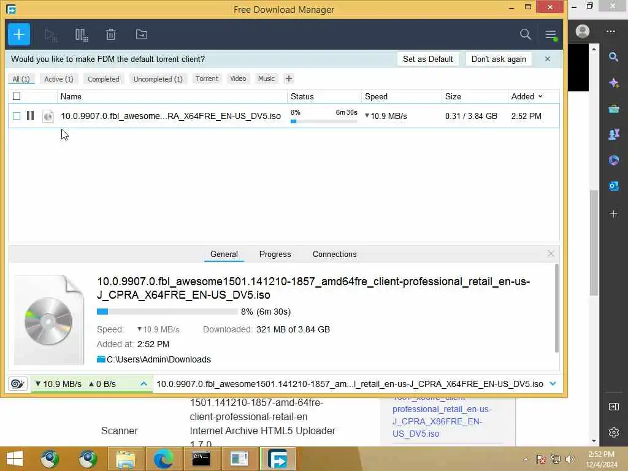Screen dimensions: 628x471
Task: Sort by Name column header
Action: [x=71, y=96]
